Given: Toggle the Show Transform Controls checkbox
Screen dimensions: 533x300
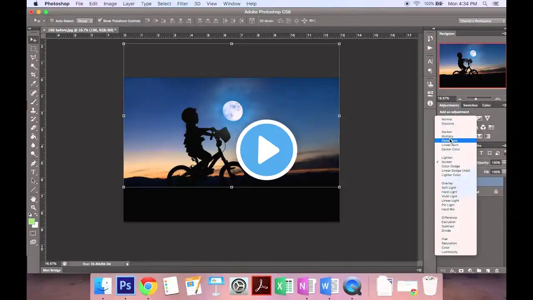Looking at the screenshot, I should 100,20.
